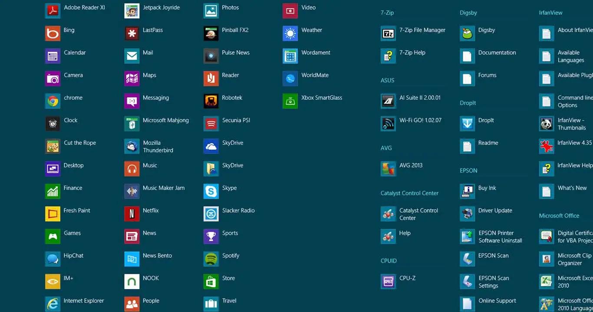Open the Digsby app icon
Image resolution: width=593 pixels, height=312 pixels.
coord(468,33)
